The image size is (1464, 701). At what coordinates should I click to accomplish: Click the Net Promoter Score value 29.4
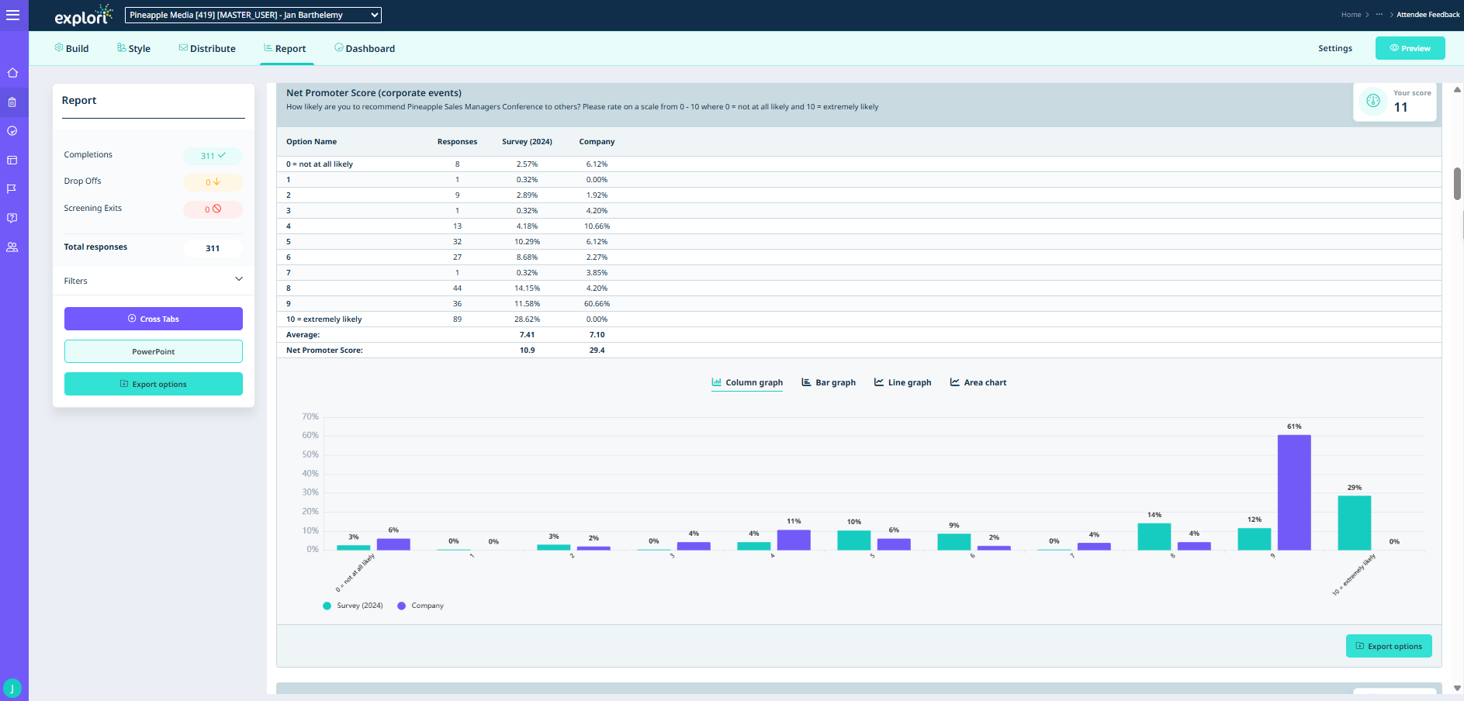point(597,350)
